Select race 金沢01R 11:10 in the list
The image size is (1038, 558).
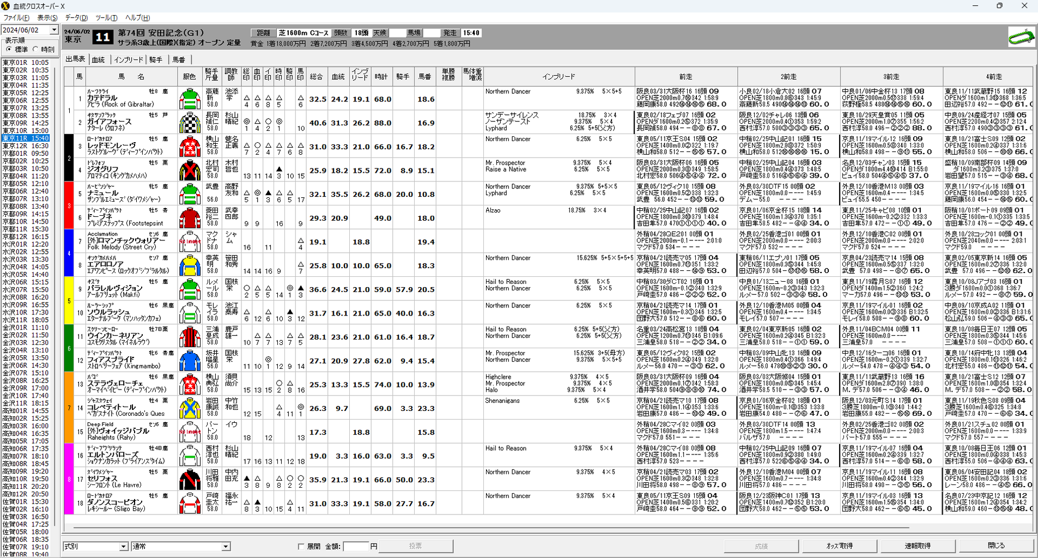(x=26, y=328)
